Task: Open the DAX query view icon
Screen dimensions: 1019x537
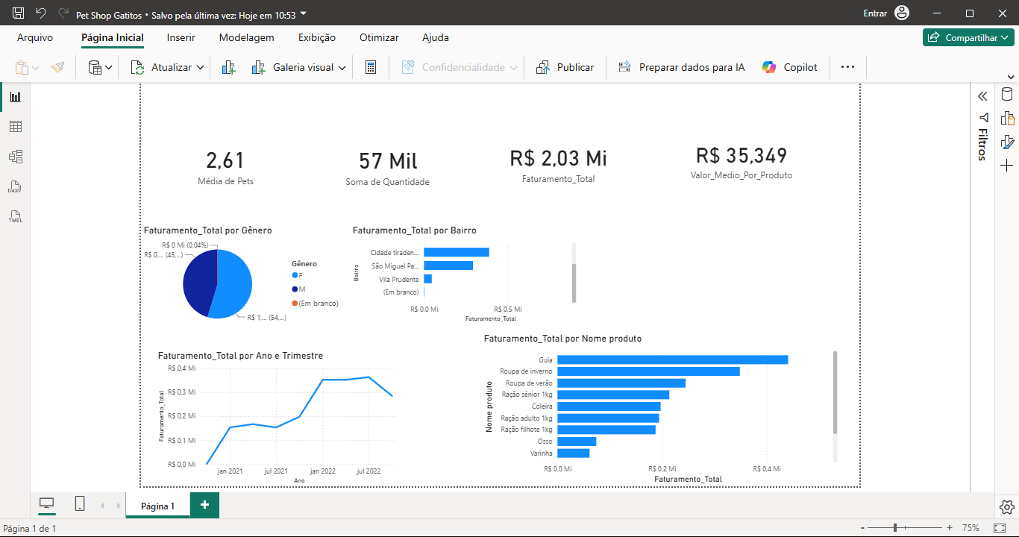Action: [15, 186]
